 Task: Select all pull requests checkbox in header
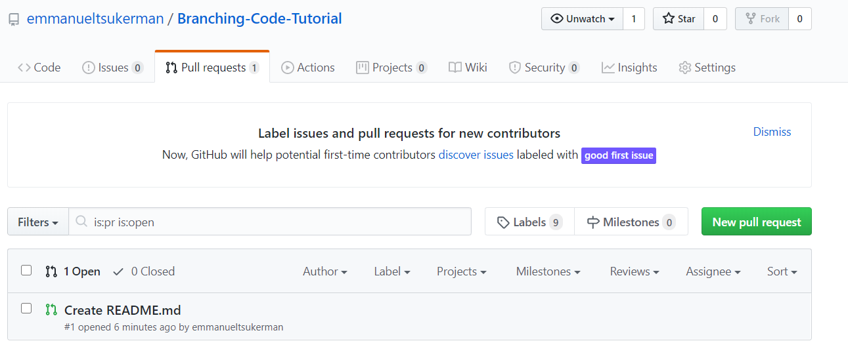(26, 270)
